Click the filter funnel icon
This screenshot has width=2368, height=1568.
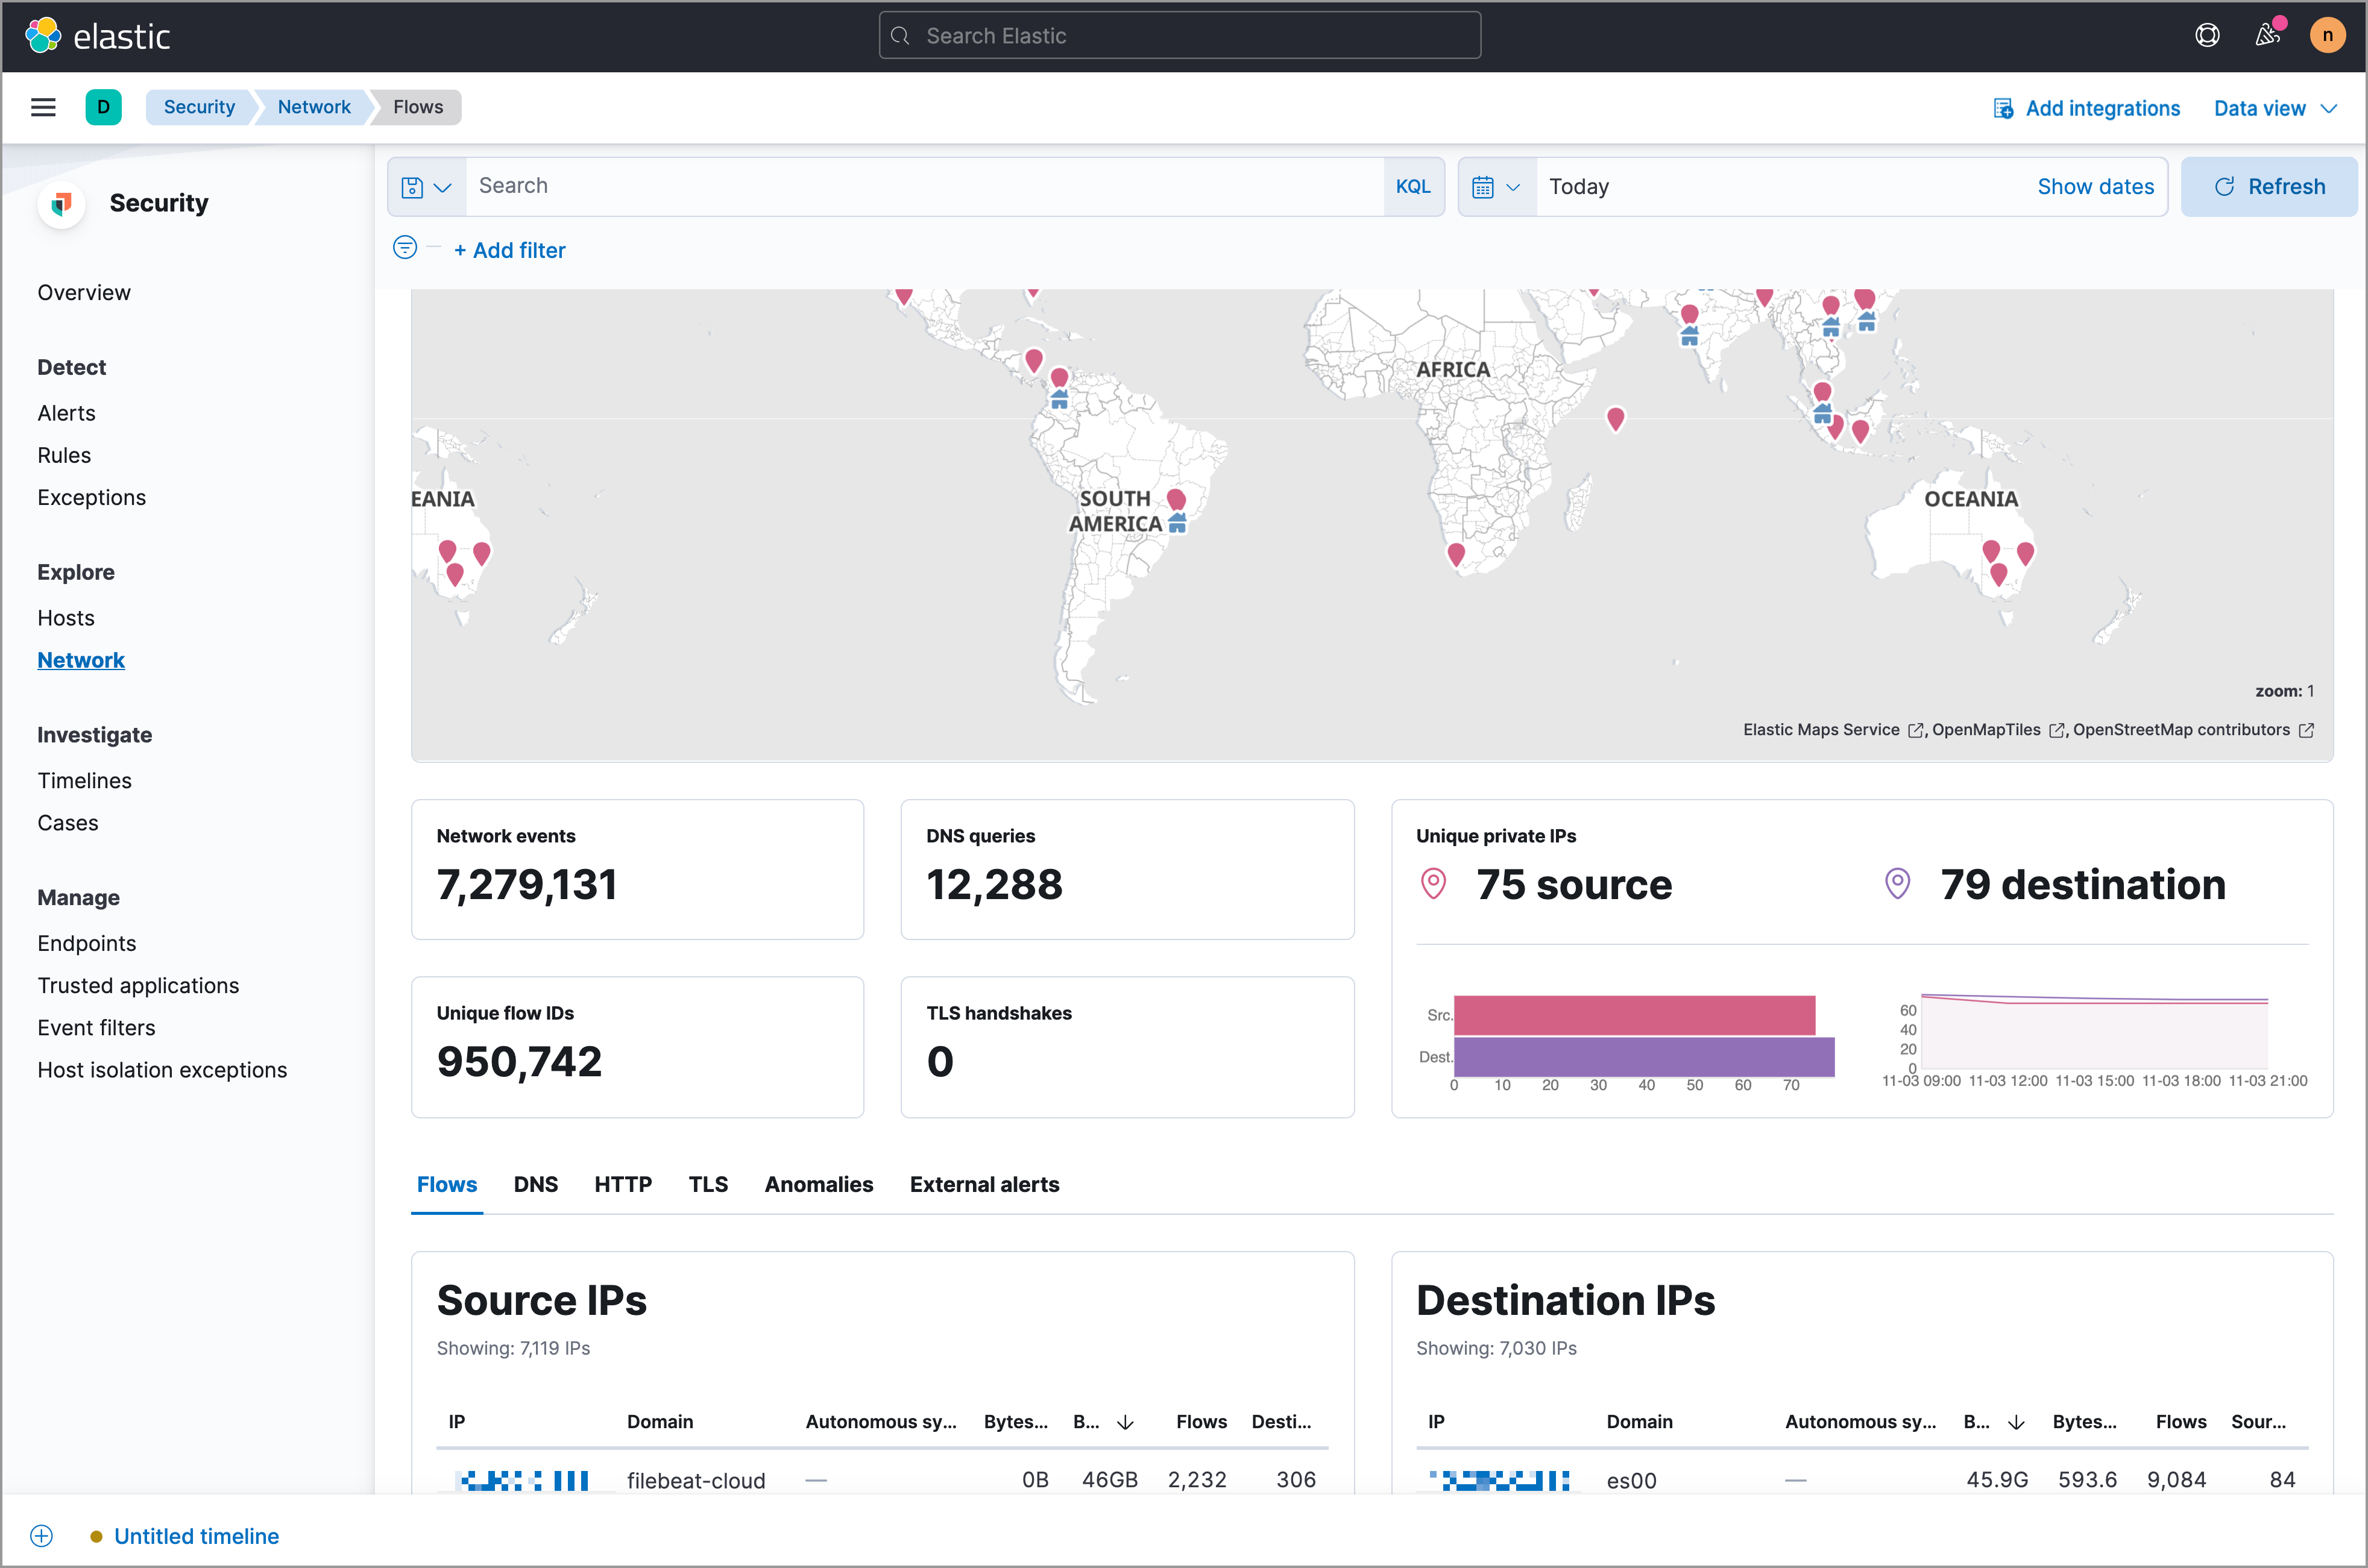(404, 249)
